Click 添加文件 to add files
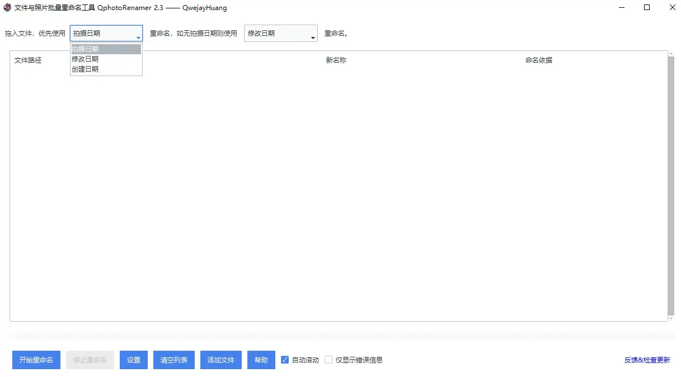Viewport: 681px width, 377px height. (220, 360)
